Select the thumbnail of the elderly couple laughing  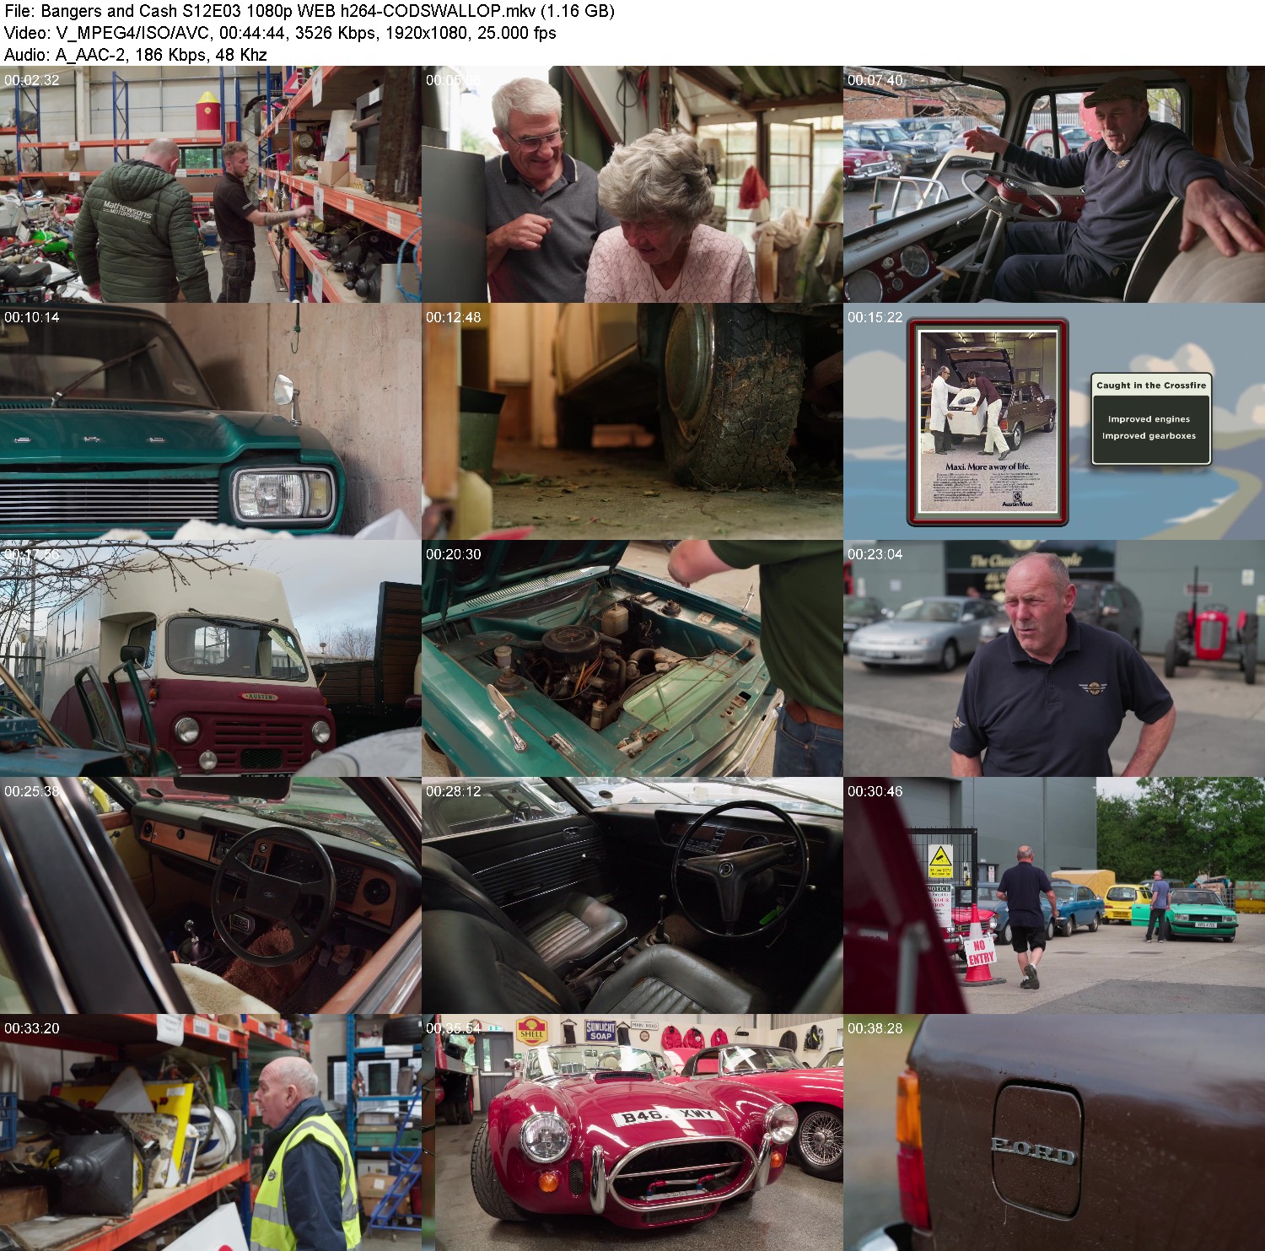[632, 185]
